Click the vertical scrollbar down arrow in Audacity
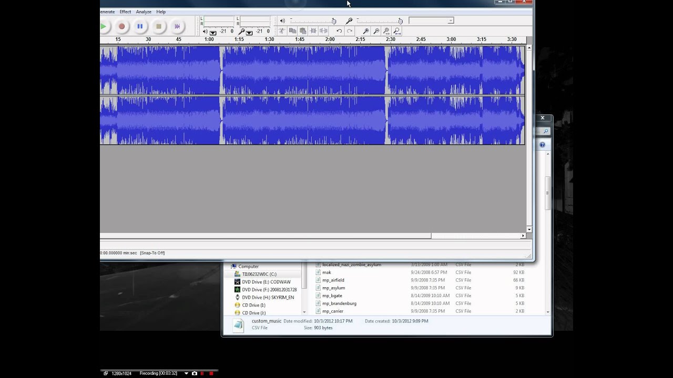The width and height of the screenshot is (673, 378). pos(529,229)
